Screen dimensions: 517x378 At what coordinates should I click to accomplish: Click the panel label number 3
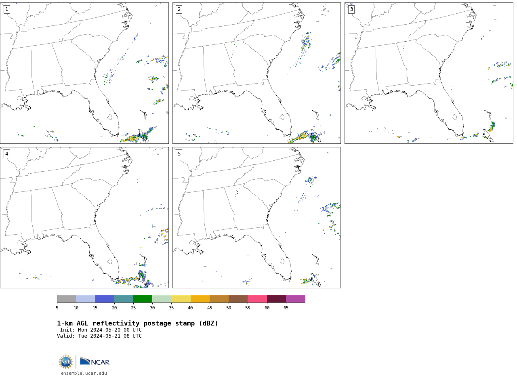[x=351, y=9]
